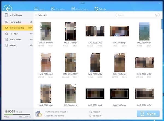This screenshot has width=164, height=121.
Task: Select the IMG_8187.MOV thumbnail
Action: pos(46,31)
